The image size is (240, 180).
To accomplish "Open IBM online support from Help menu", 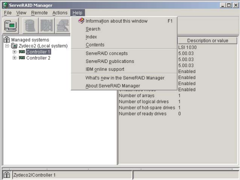I will (105, 69).
